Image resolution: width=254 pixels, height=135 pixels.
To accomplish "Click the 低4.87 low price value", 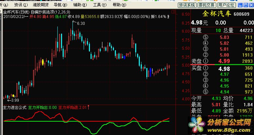I will [61, 16].
